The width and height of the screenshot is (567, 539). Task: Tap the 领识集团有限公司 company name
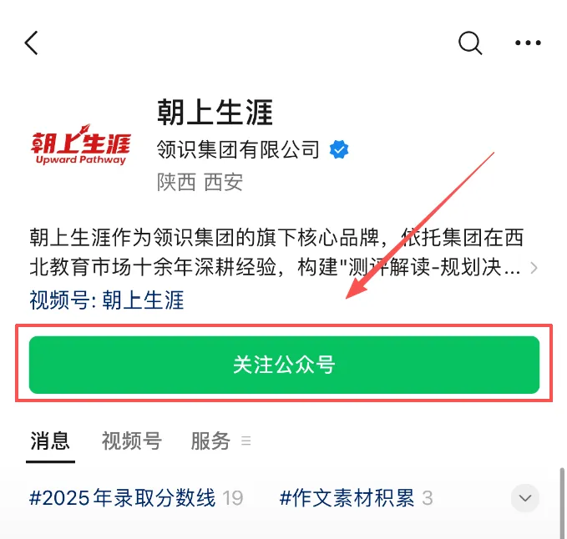pyautogui.click(x=239, y=149)
